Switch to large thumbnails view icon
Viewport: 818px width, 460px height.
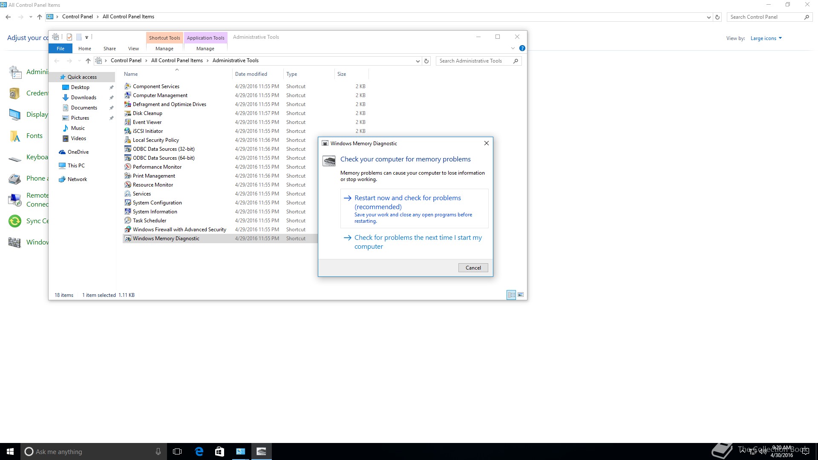[521, 295]
